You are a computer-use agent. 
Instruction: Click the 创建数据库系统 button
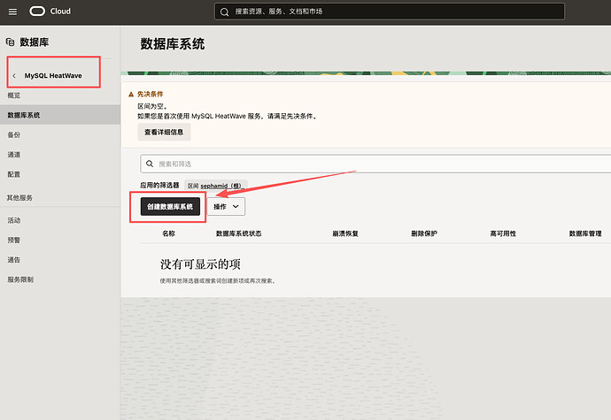click(172, 206)
